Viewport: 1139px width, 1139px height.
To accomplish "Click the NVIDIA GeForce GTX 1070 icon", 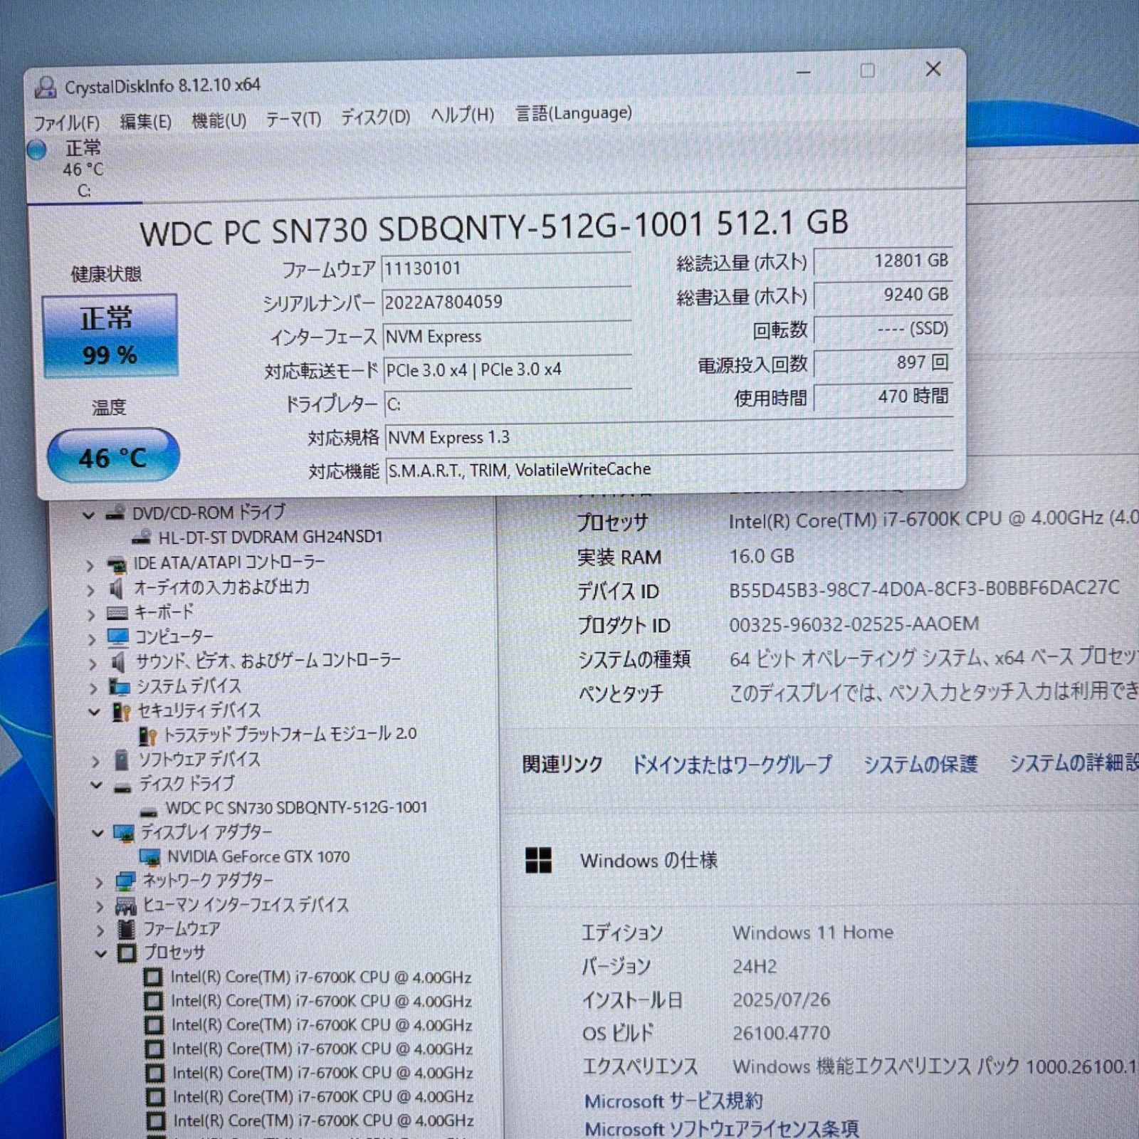I will tap(150, 858).
